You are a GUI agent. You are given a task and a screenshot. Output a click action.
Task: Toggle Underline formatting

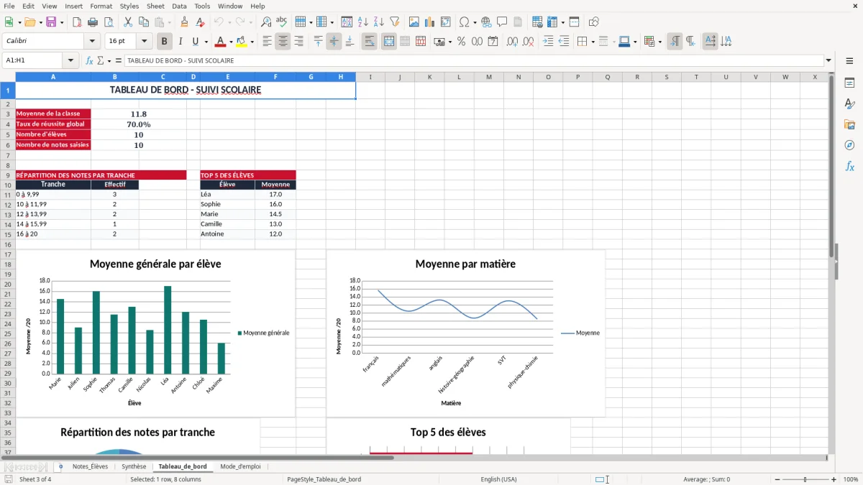point(196,42)
